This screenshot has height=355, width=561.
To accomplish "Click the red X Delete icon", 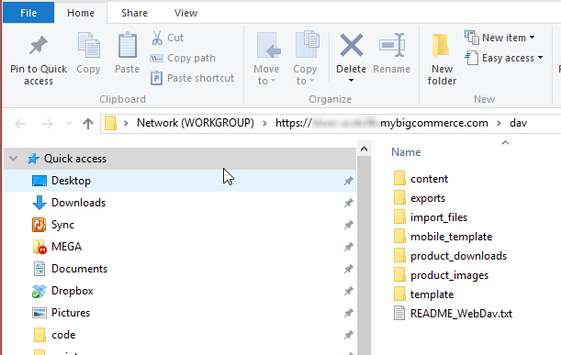I will tap(351, 45).
